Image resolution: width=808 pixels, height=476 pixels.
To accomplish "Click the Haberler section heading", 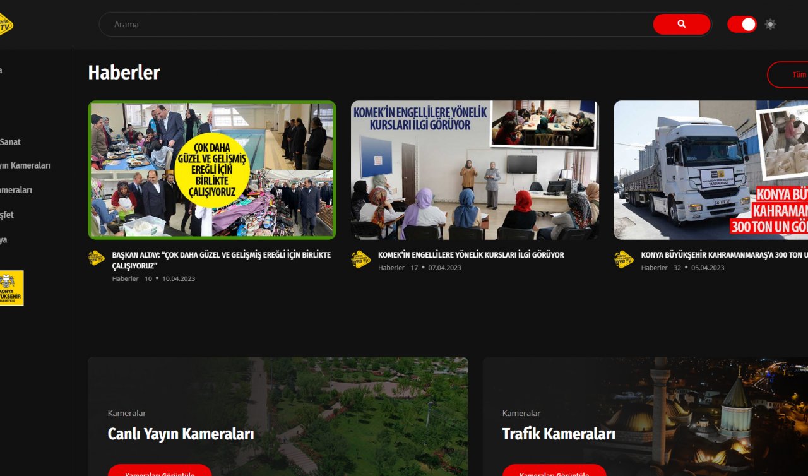I will (x=124, y=73).
